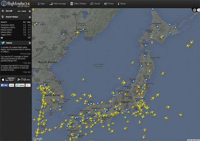The width and height of the screenshot is (200, 141).
Task: Collapse the map toolbar up-arrow
Action: tap(195, 10)
